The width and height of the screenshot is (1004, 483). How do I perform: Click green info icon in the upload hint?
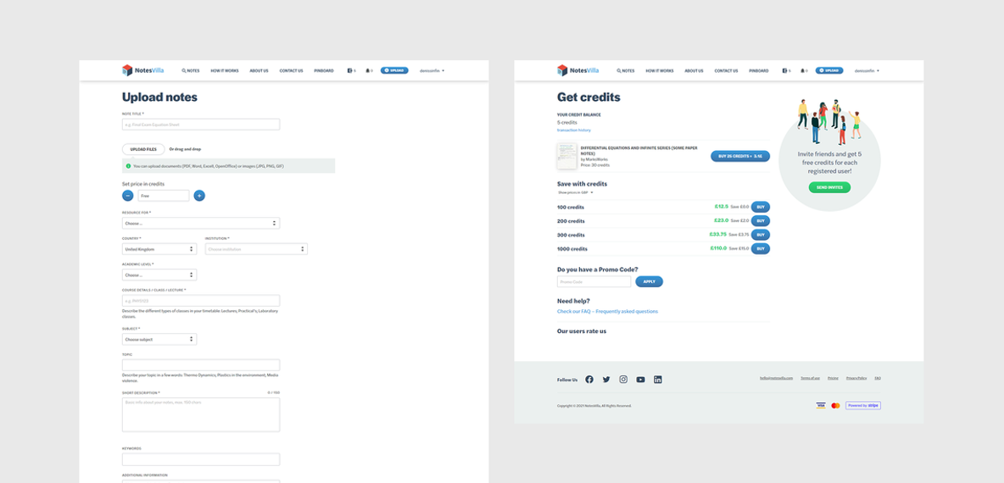pyautogui.click(x=128, y=166)
